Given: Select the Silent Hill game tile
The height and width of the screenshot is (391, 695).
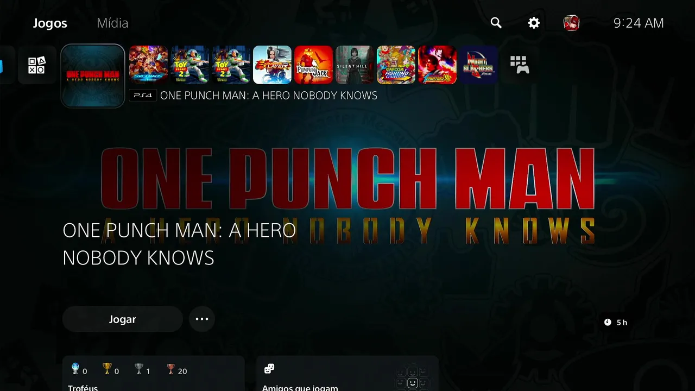Looking at the screenshot, I should [355, 65].
